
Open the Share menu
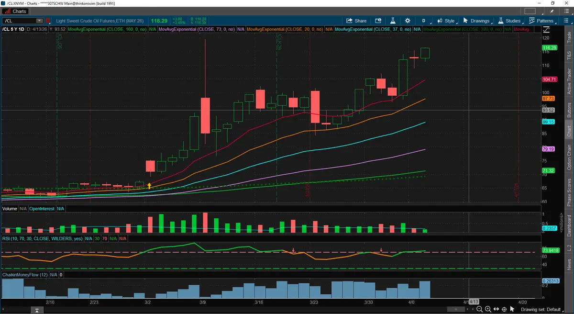pos(356,21)
